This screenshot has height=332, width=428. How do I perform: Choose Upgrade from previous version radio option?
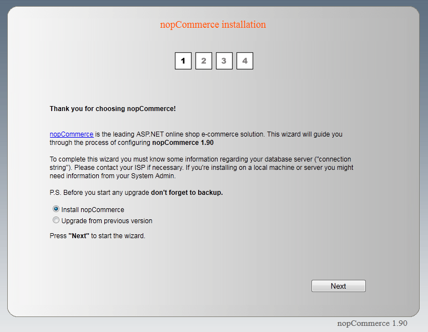[56, 220]
